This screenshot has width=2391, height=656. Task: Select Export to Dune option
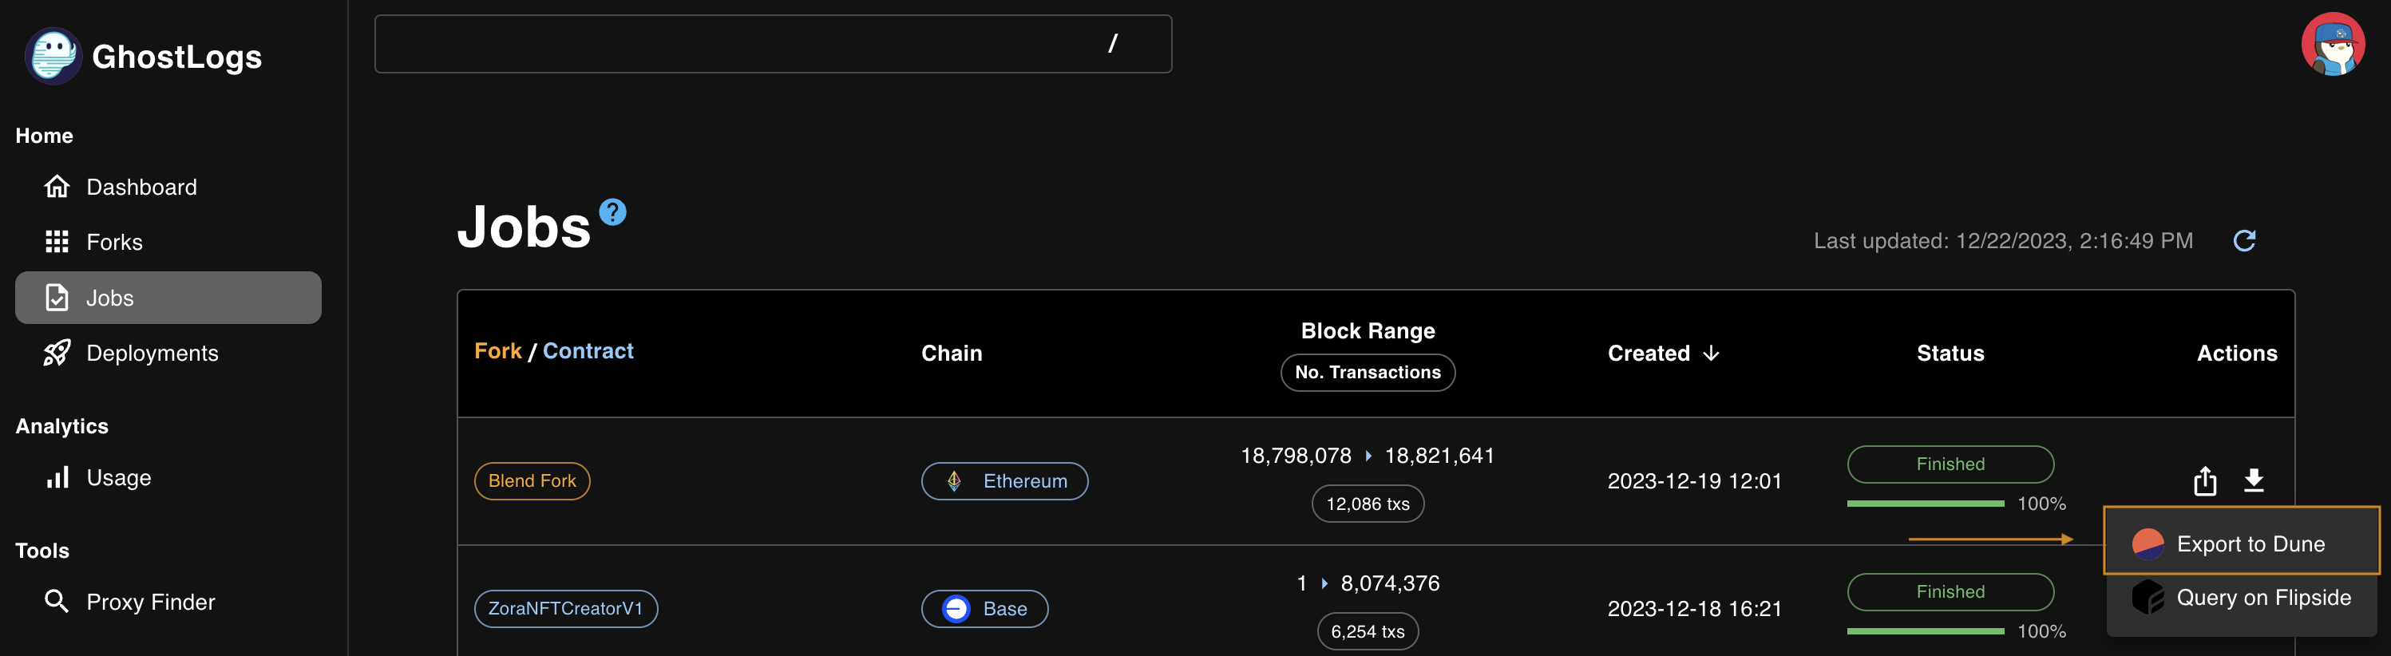[2250, 543]
